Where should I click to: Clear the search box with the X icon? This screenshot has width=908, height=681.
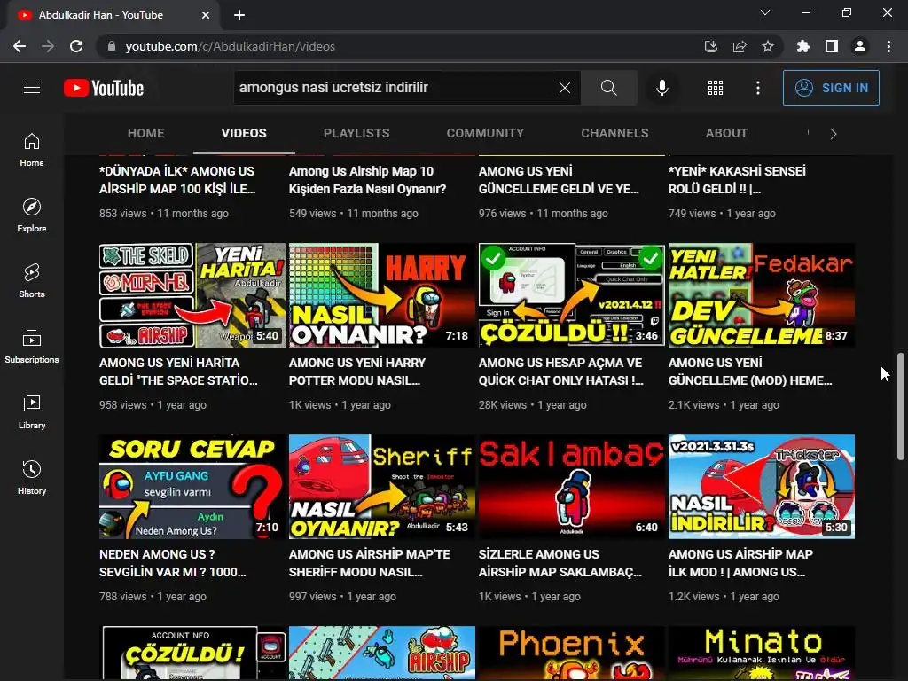pos(565,88)
